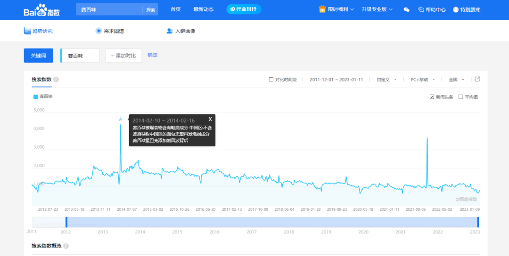Open the PC+移动 device dropdown
The image size is (509, 256).
point(422,80)
